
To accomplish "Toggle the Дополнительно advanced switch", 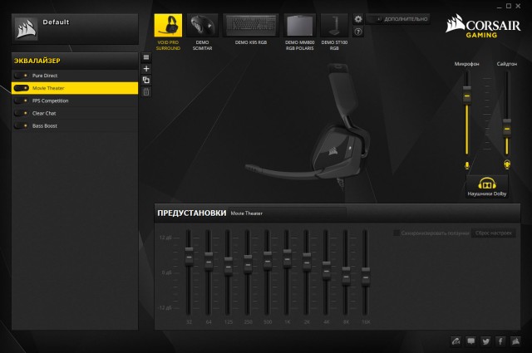I will (x=375, y=19).
